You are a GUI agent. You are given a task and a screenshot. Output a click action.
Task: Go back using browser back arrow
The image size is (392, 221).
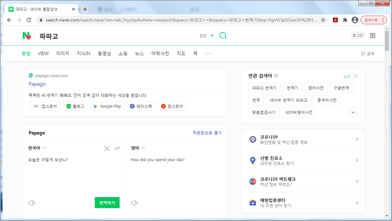click(9, 20)
